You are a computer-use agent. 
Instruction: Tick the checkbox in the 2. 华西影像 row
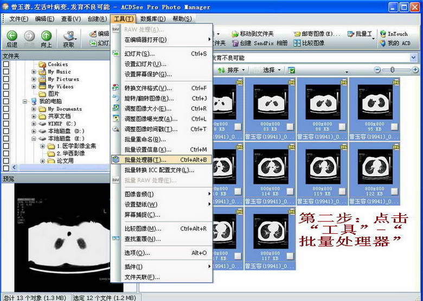coord(6,153)
